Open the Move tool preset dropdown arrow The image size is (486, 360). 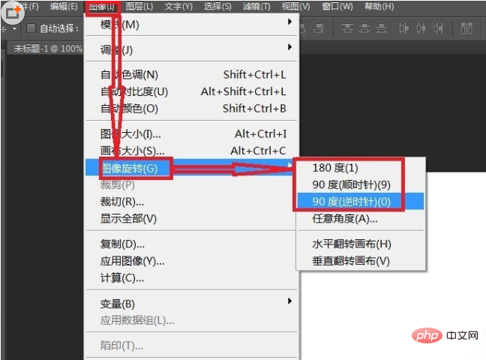[x=14, y=28]
